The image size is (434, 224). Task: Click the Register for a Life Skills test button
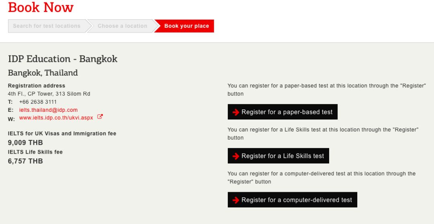point(278,156)
